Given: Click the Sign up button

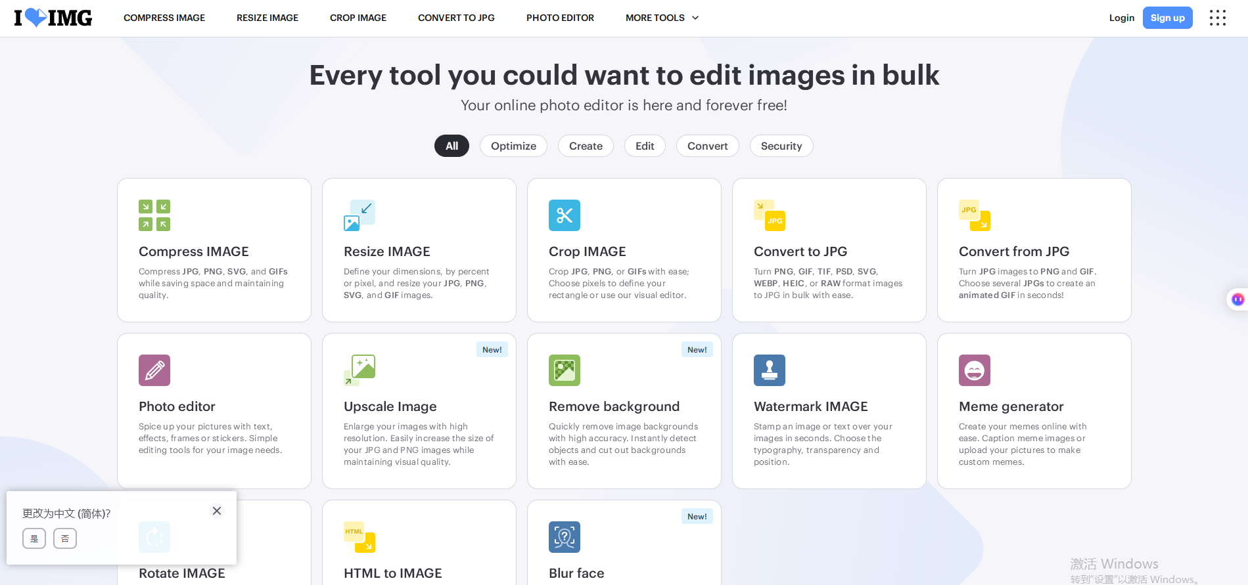Looking at the screenshot, I should coord(1168,18).
